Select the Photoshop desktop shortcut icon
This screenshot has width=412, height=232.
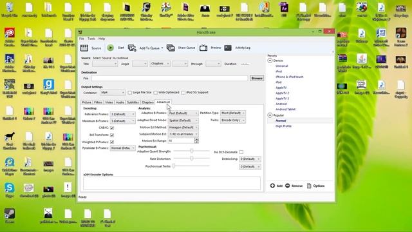10,59
